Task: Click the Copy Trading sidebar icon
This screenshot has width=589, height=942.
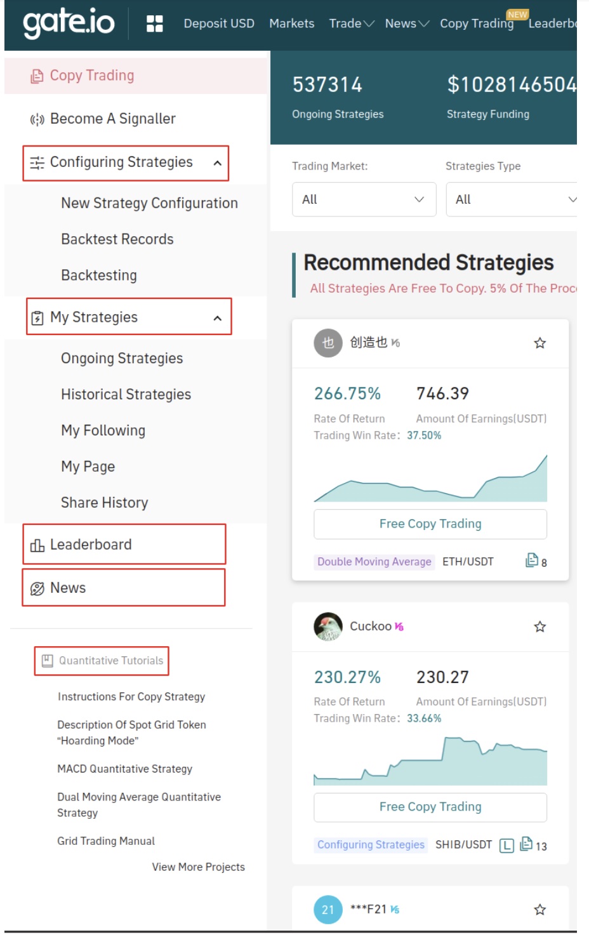Action: pyautogui.click(x=37, y=76)
